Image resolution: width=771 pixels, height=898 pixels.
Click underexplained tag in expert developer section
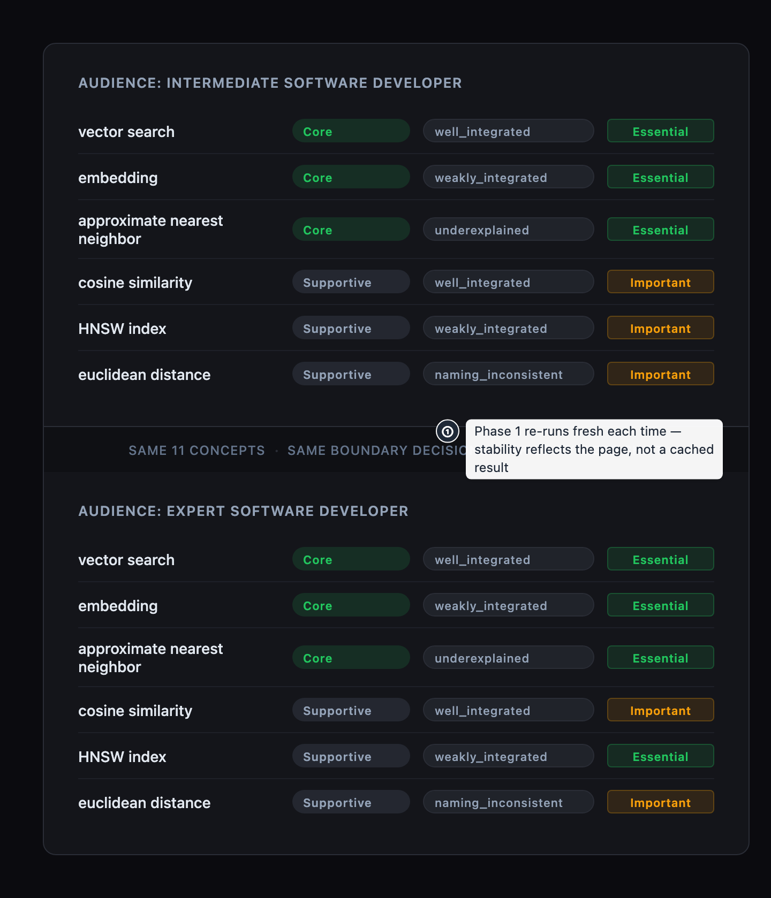[x=509, y=658]
